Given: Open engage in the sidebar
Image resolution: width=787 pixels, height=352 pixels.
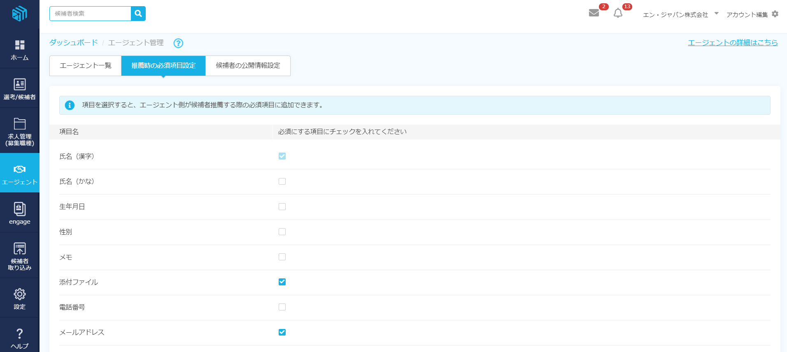Looking at the screenshot, I should coord(19,213).
